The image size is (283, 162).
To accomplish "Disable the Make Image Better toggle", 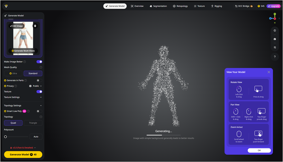I will [x=39, y=62].
